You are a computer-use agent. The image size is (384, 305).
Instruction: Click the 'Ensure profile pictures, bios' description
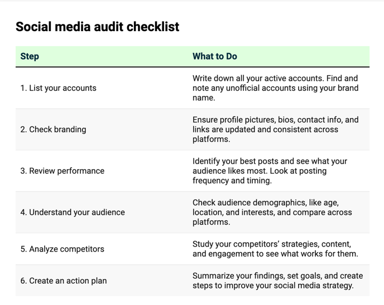click(275, 130)
